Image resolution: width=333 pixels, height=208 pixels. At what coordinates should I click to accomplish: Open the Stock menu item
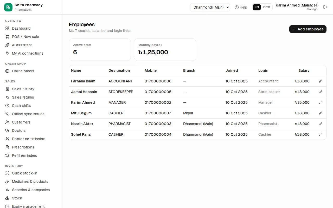[x=31, y=198]
